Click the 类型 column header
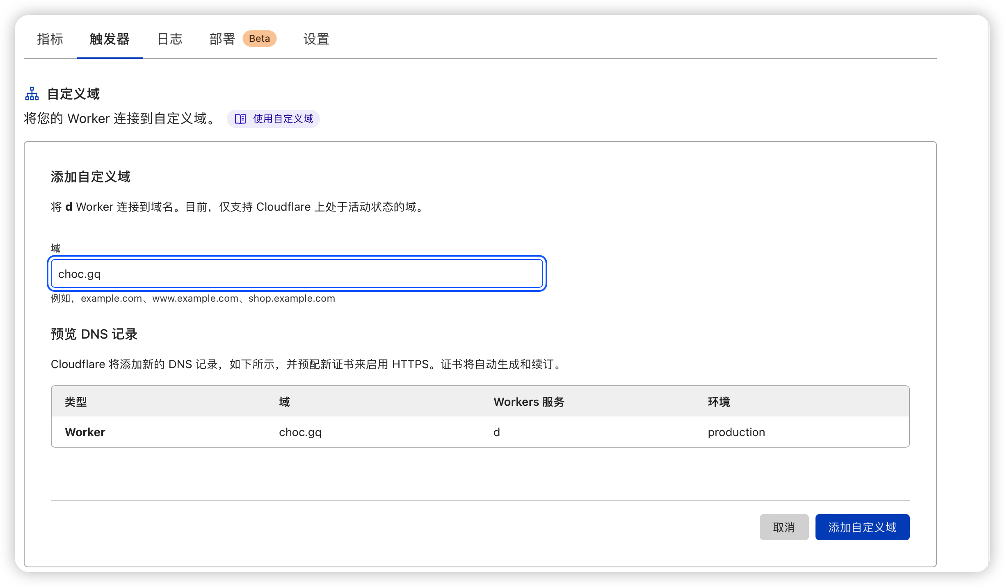The height and width of the screenshot is (587, 1005). (x=75, y=402)
